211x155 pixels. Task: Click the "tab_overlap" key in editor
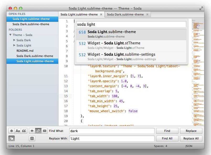point(100,91)
